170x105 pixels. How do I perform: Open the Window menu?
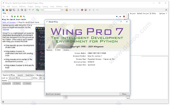59,6
